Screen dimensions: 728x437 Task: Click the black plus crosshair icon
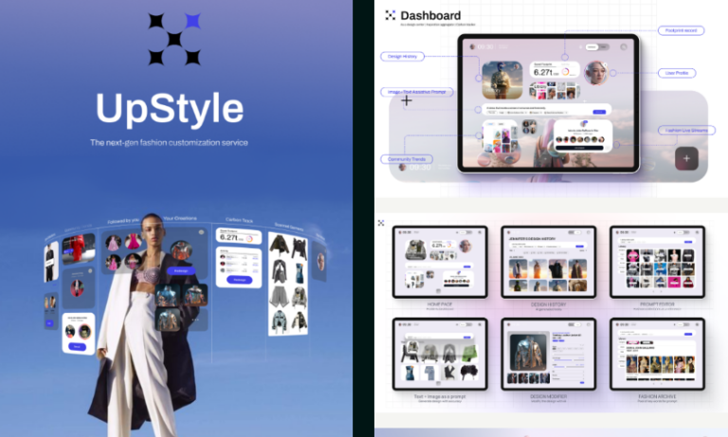(x=407, y=100)
